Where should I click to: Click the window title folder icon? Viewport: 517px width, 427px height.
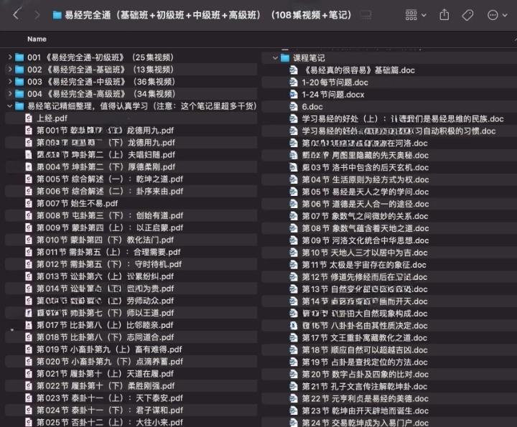pyautogui.click(x=57, y=15)
